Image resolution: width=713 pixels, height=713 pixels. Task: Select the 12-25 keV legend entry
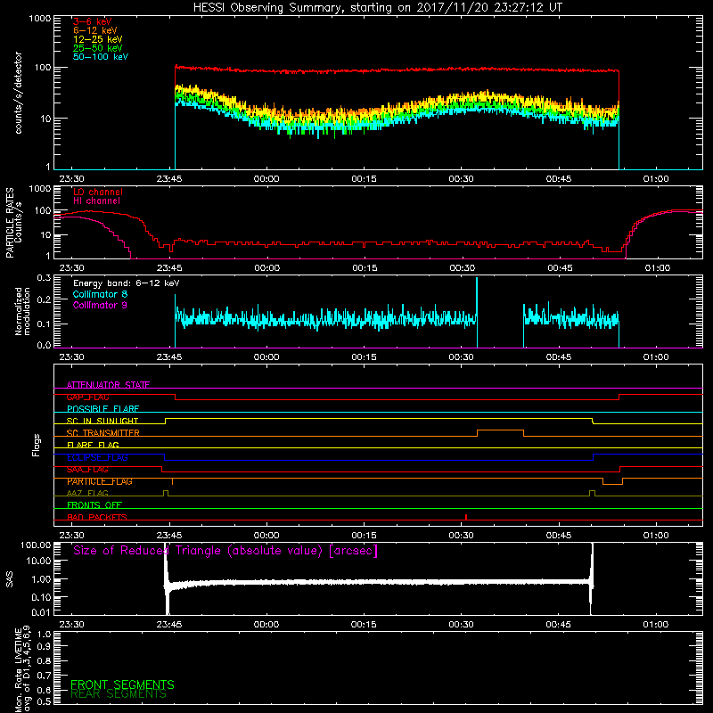pos(98,39)
